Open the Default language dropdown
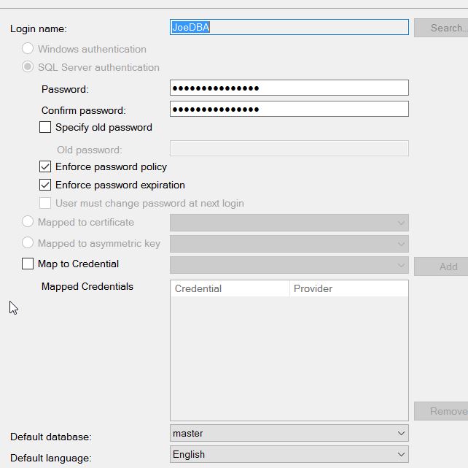This screenshot has width=468, height=468. (x=289, y=454)
